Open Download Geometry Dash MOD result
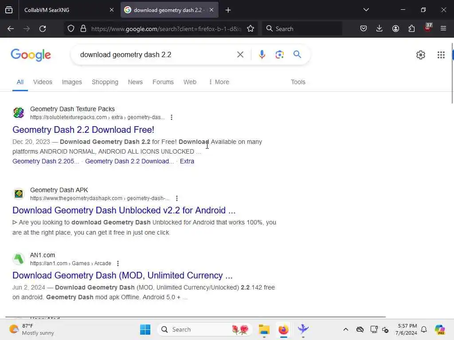Viewport: 454px width, 340px height. point(122,275)
